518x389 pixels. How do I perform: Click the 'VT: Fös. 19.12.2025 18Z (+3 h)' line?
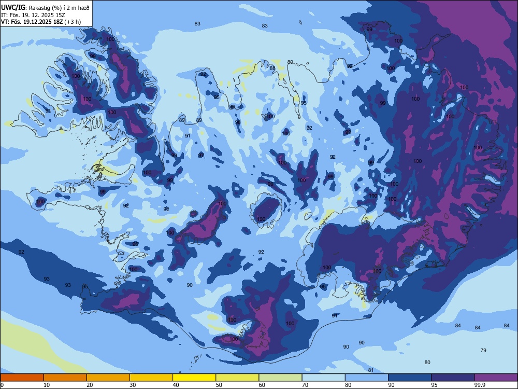(x=41, y=22)
